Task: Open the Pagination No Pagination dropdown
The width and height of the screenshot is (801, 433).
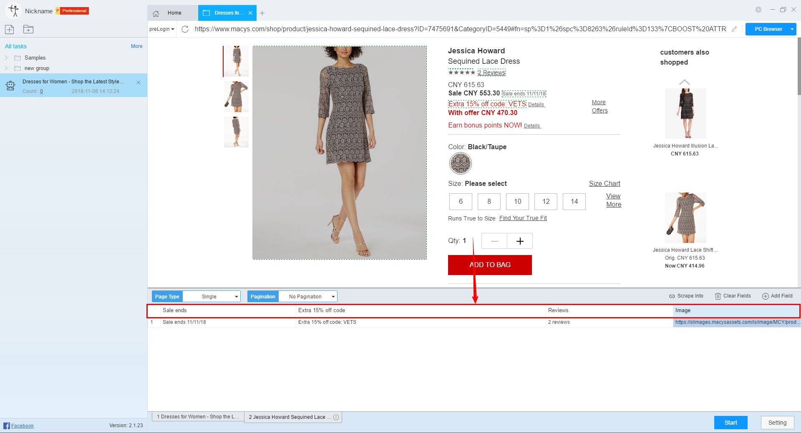Action: 307,296
